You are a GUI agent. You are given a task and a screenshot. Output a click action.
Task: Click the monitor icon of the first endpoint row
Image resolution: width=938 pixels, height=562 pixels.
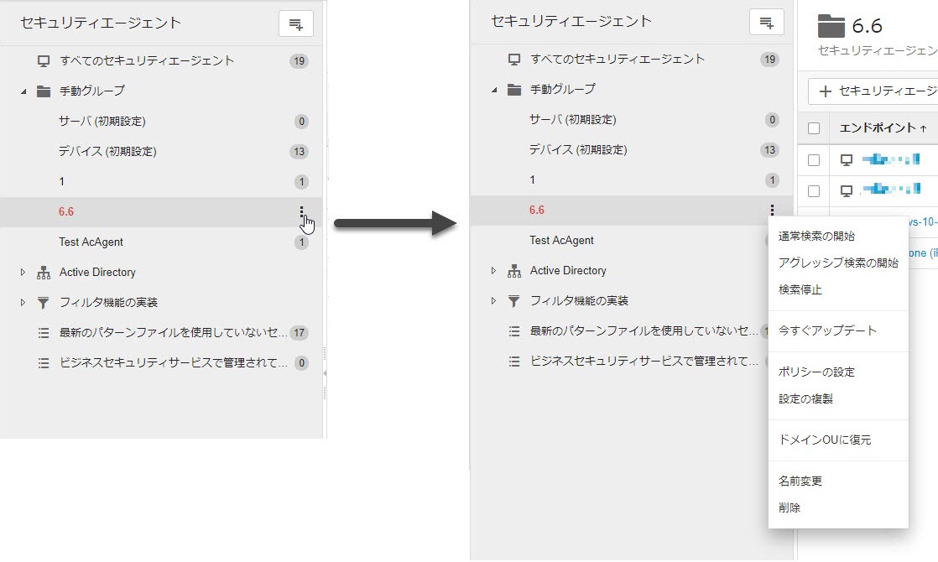point(847,160)
